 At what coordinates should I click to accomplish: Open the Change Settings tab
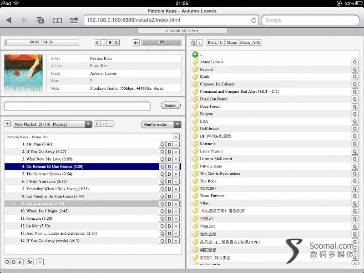tap(182, 30)
